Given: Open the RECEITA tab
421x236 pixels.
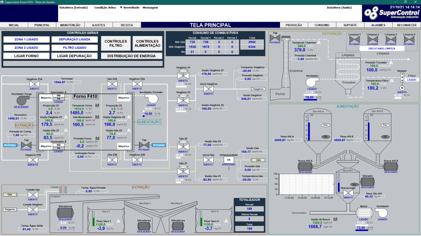Looking at the screenshot, I should point(127,25).
